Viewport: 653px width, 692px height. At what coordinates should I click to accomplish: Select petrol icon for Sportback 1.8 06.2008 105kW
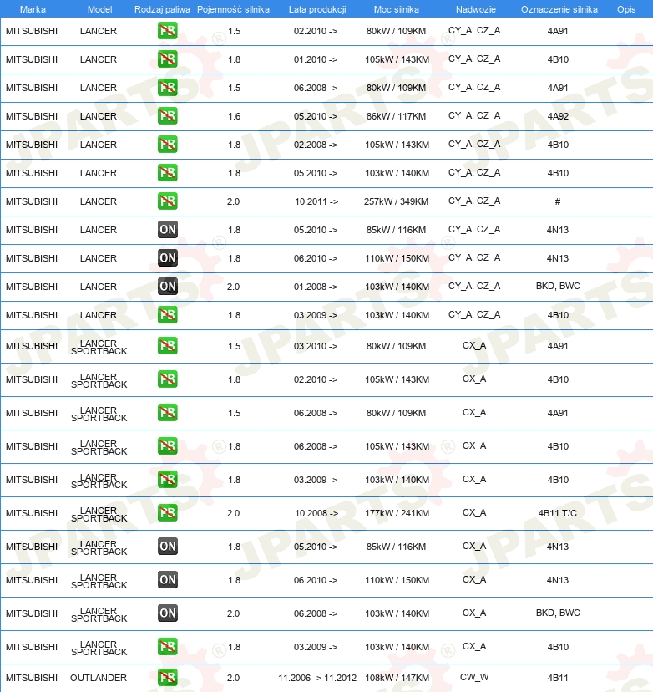tap(168, 446)
